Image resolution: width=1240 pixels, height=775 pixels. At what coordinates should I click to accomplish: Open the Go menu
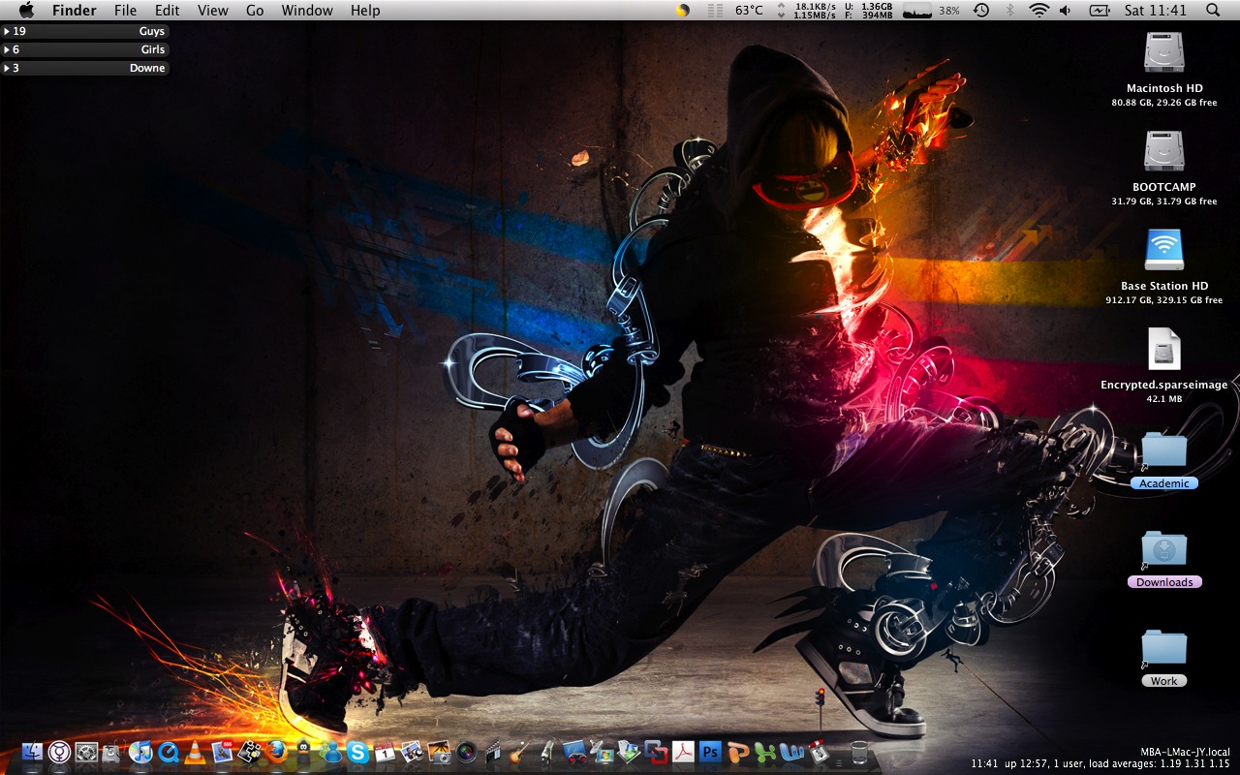coord(255,10)
